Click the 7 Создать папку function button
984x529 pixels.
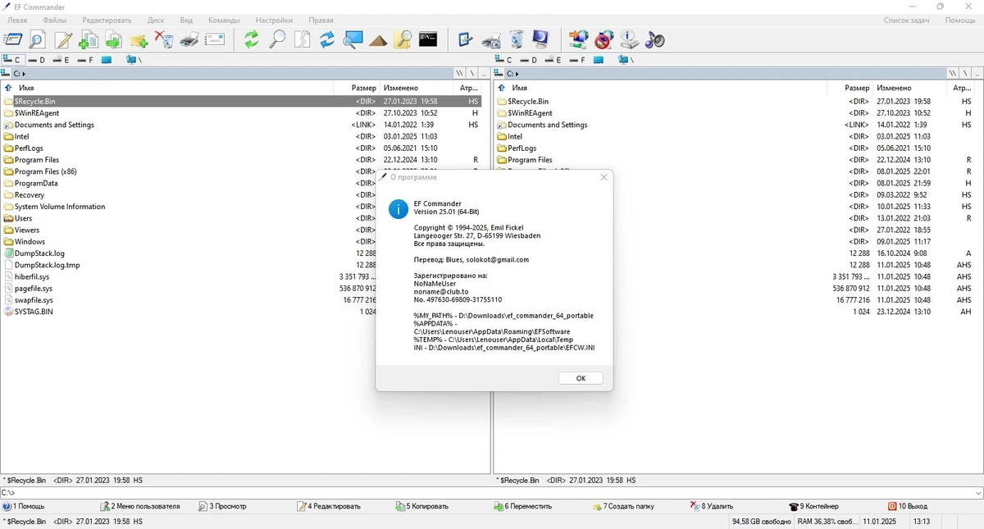(623, 506)
